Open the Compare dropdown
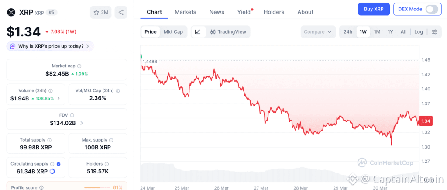 click(318, 32)
